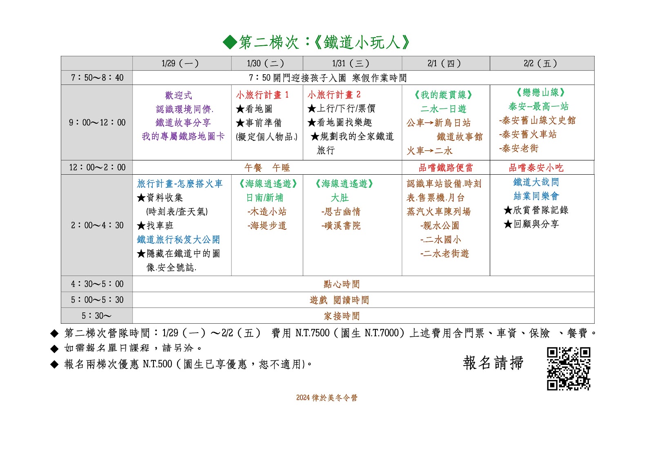Image resolution: width=653 pixels, height=462 pixels.
Task: Click the 小旅行計畫 2 heading
Action: point(334,95)
